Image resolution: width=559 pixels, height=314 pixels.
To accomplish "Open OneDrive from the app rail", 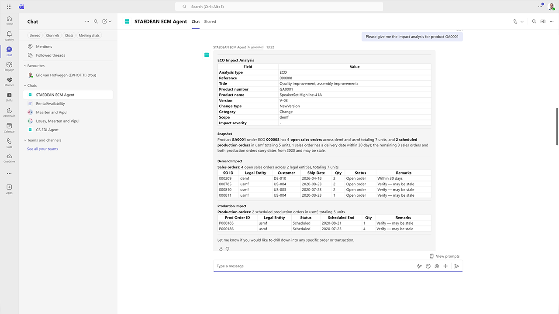I will 9,158.
